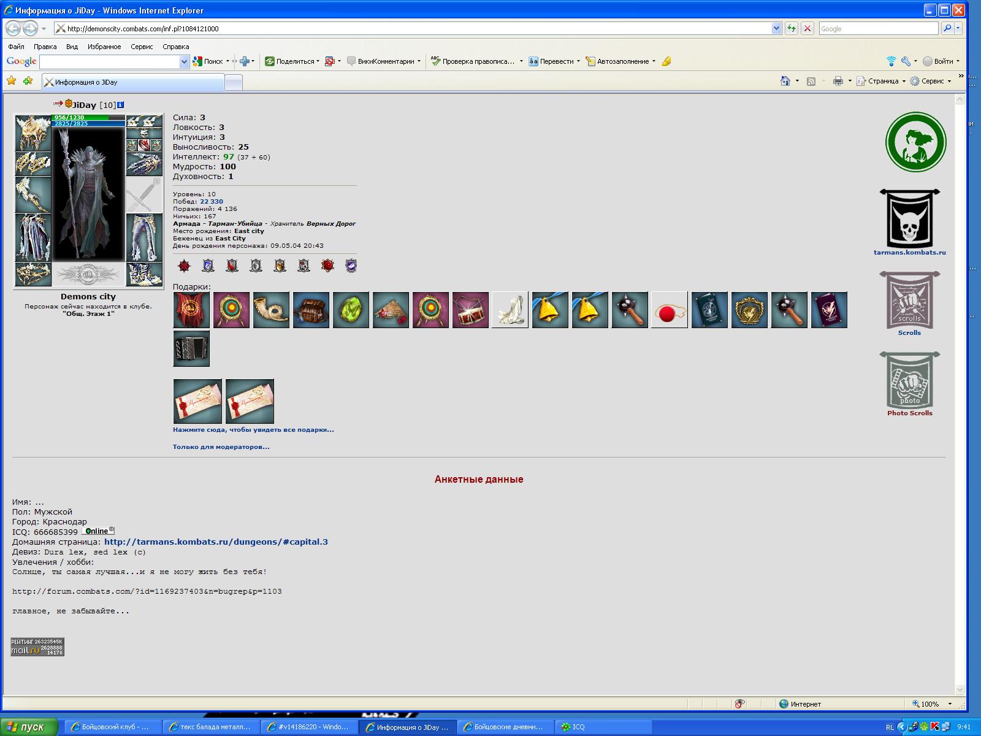
Task: Click the red drum gift icon
Action: (470, 310)
